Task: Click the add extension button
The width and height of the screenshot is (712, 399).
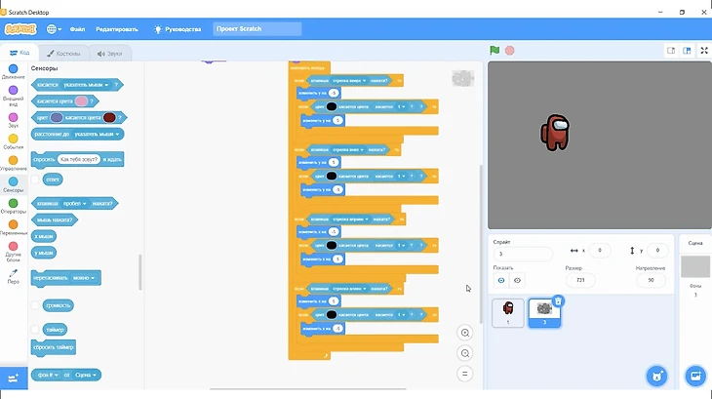Action: pos(14,379)
